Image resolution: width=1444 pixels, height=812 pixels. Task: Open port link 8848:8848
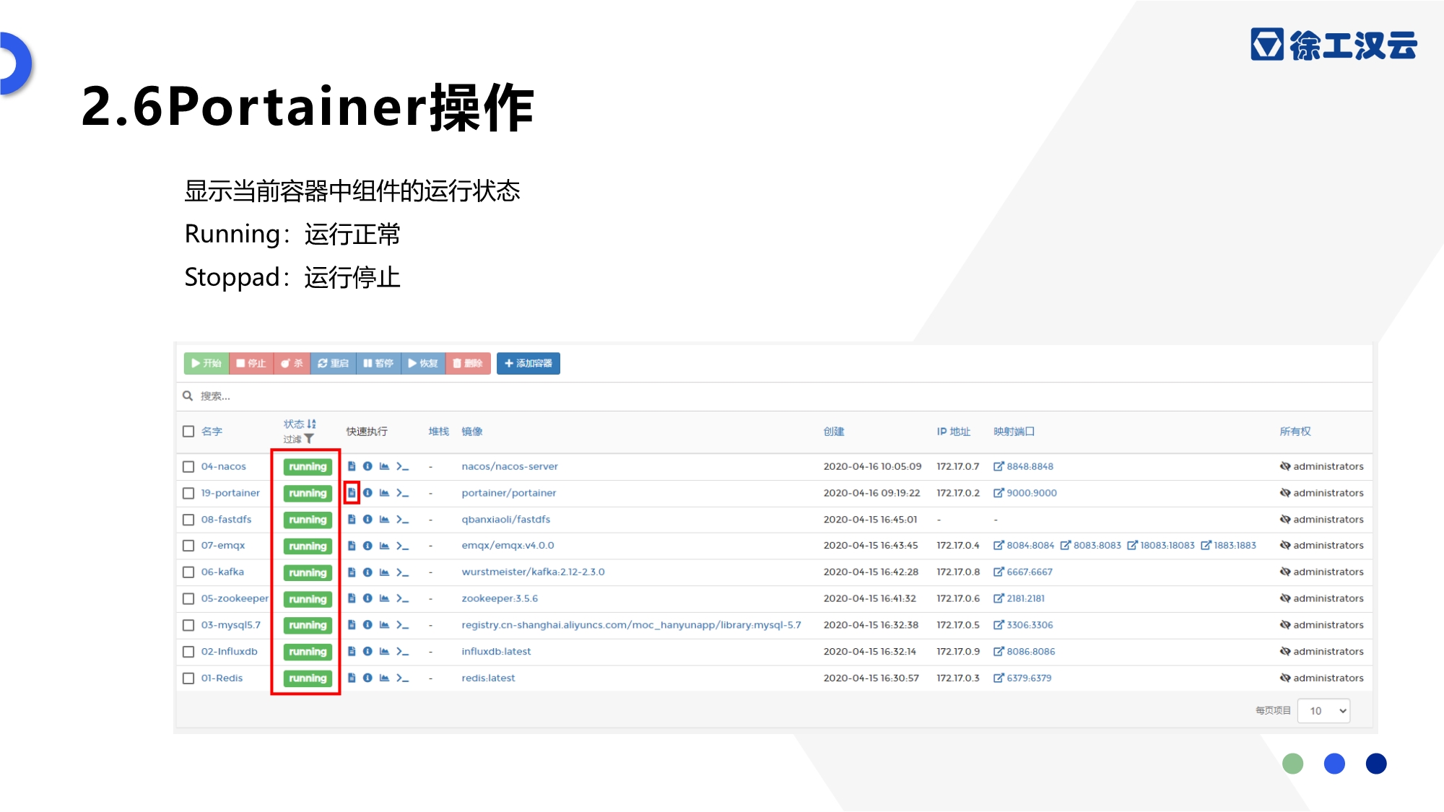pos(1024,466)
